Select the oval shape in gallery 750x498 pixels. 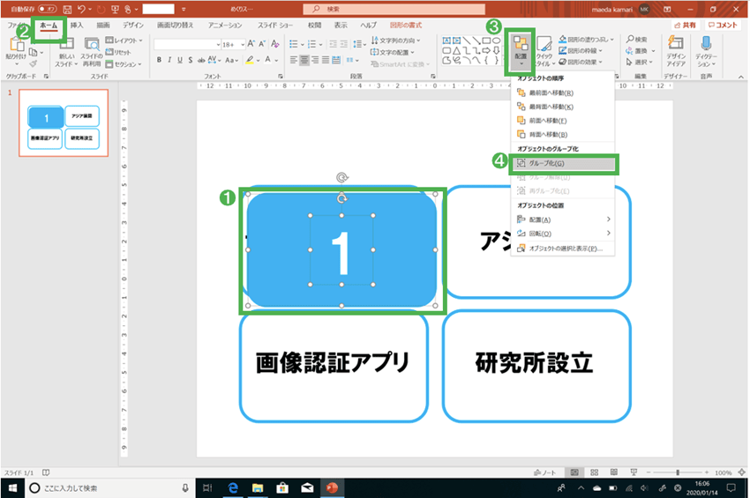(497, 41)
